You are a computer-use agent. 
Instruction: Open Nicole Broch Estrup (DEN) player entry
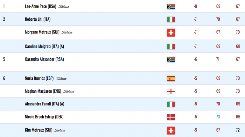44,117
